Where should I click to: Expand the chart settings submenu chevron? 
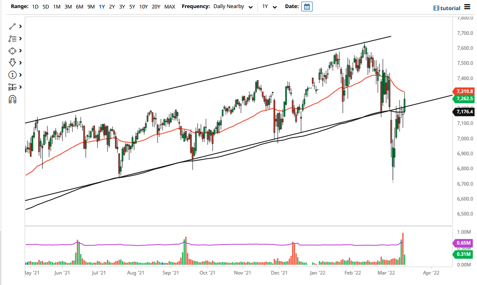click(20, 87)
